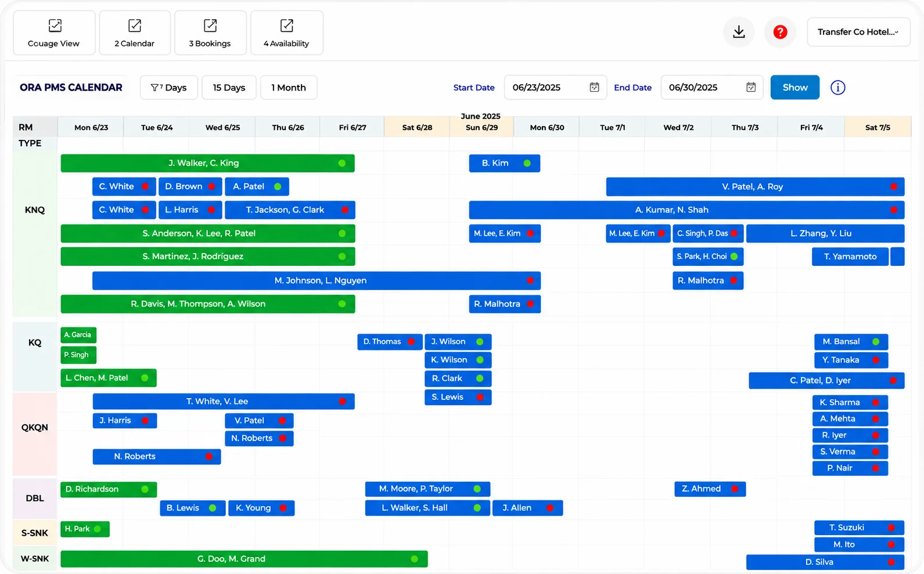Click the P. Singh booking
924x574 pixels.
click(78, 355)
